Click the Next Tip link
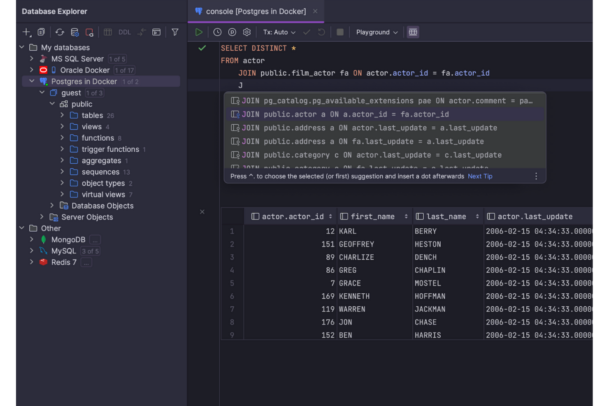Image resolution: width=609 pixels, height=406 pixels. pyautogui.click(x=480, y=176)
